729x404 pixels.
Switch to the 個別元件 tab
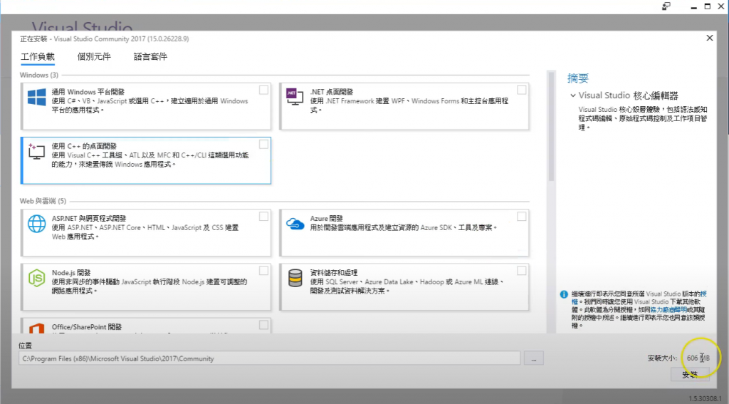click(x=94, y=57)
